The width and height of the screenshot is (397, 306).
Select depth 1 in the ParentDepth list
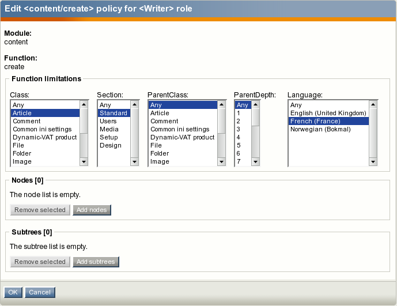(x=243, y=113)
